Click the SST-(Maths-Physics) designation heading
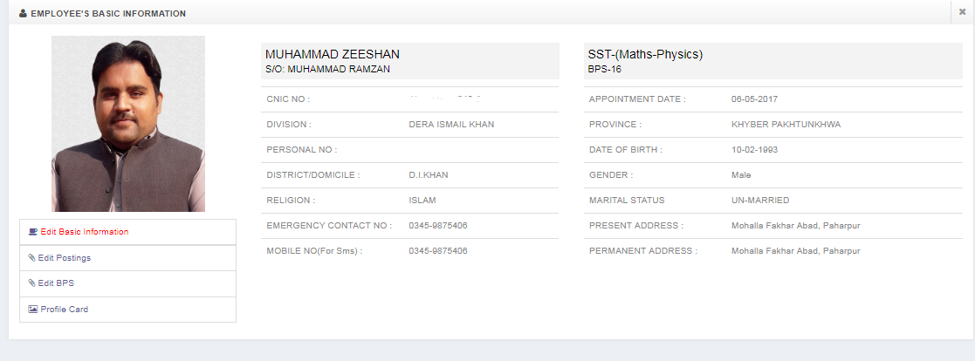Image resolution: width=975 pixels, height=361 pixels. [x=645, y=55]
